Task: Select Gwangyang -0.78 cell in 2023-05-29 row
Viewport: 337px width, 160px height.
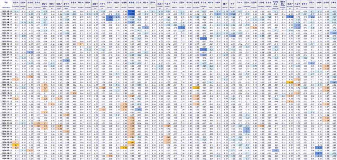Action: [x=203, y=38]
